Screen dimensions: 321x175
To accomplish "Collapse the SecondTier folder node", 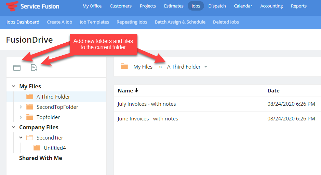I will point(21,137).
